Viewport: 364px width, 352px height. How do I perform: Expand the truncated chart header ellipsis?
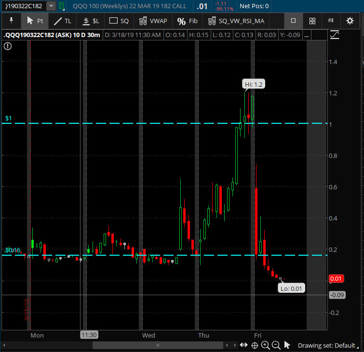tap(319, 35)
